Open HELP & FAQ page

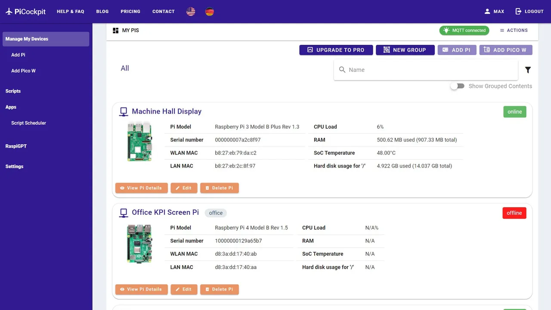pyautogui.click(x=71, y=12)
